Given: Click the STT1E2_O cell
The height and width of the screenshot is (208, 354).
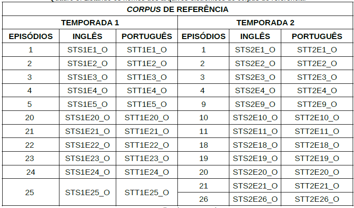Looking at the screenshot, I should [146, 63].
